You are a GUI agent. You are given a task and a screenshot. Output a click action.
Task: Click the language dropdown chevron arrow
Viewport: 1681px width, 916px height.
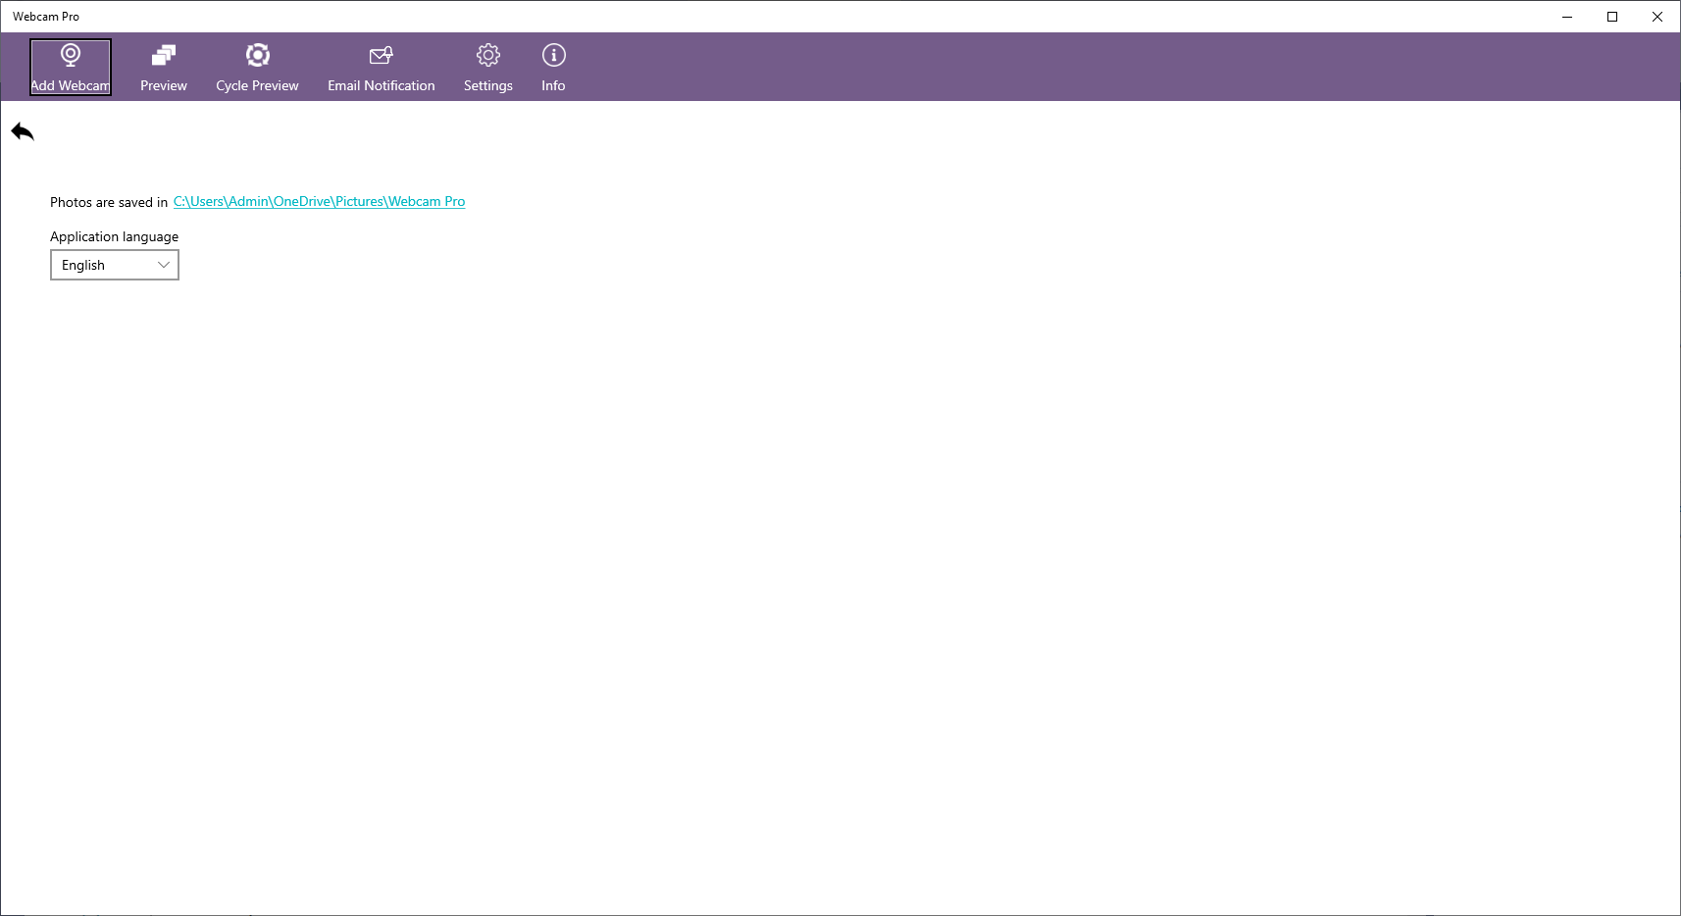163,264
